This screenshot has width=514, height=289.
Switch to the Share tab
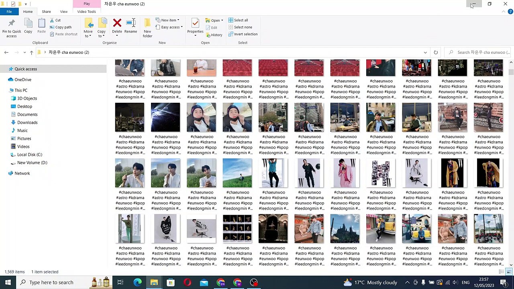(x=46, y=12)
